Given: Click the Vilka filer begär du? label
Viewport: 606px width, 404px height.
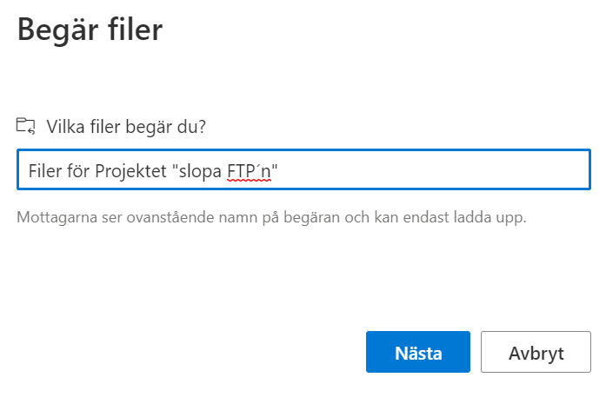Looking at the screenshot, I should (126, 127).
